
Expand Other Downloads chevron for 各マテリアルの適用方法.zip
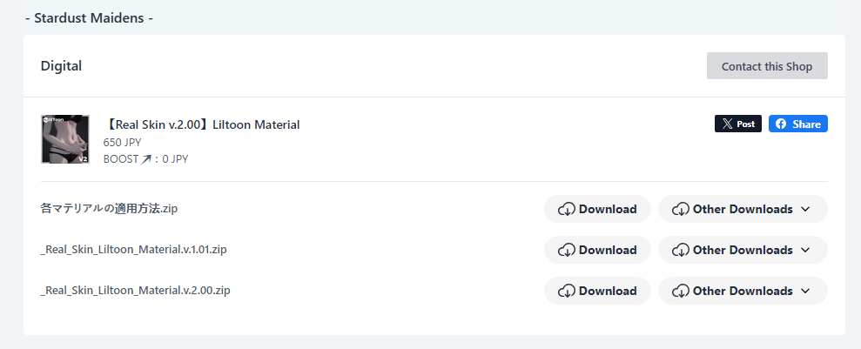[x=805, y=209]
